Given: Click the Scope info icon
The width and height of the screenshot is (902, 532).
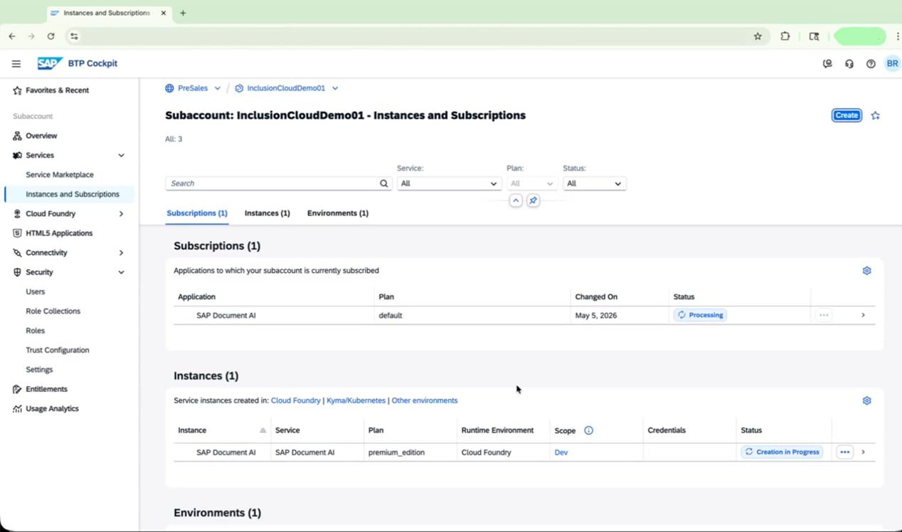Looking at the screenshot, I should click(588, 430).
